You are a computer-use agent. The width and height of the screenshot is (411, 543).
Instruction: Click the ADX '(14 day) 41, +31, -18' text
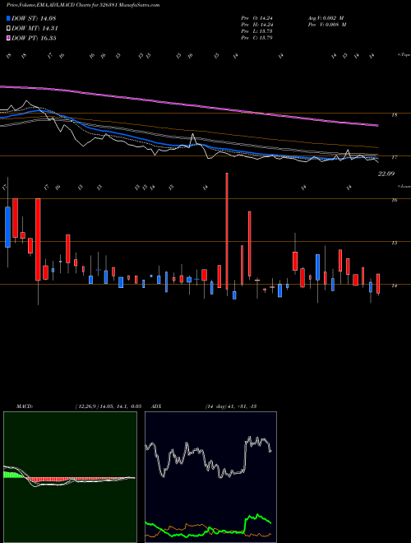pyautogui.click(x=230, y=406)
